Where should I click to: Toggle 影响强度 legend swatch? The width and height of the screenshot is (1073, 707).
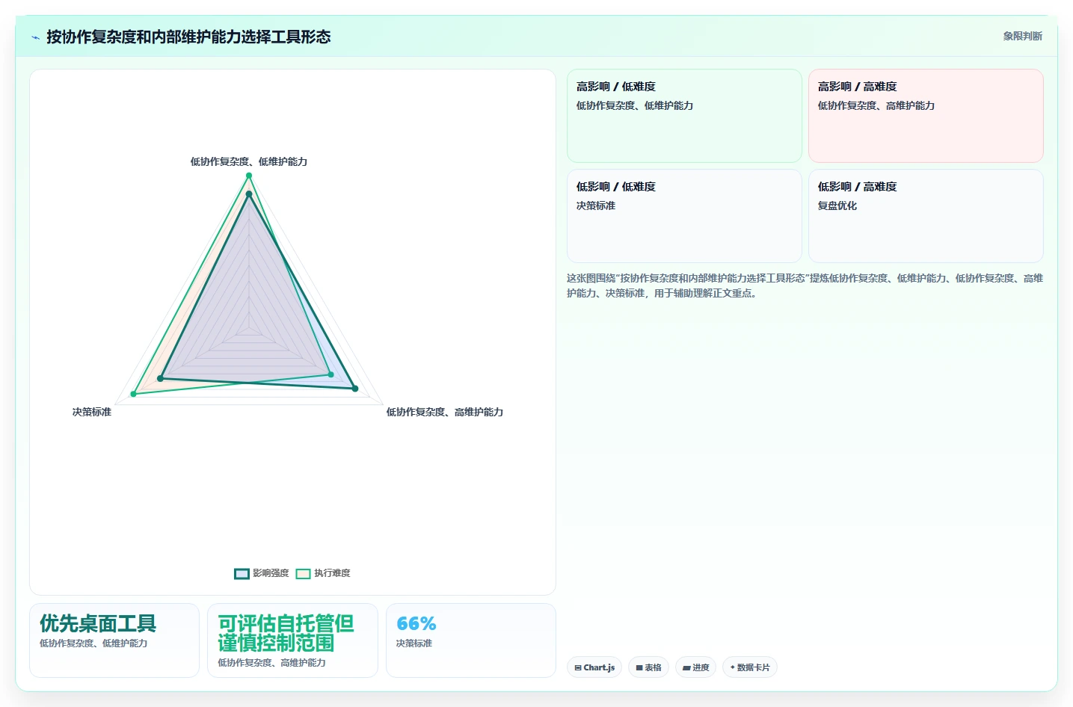click(x=242, y=574)
